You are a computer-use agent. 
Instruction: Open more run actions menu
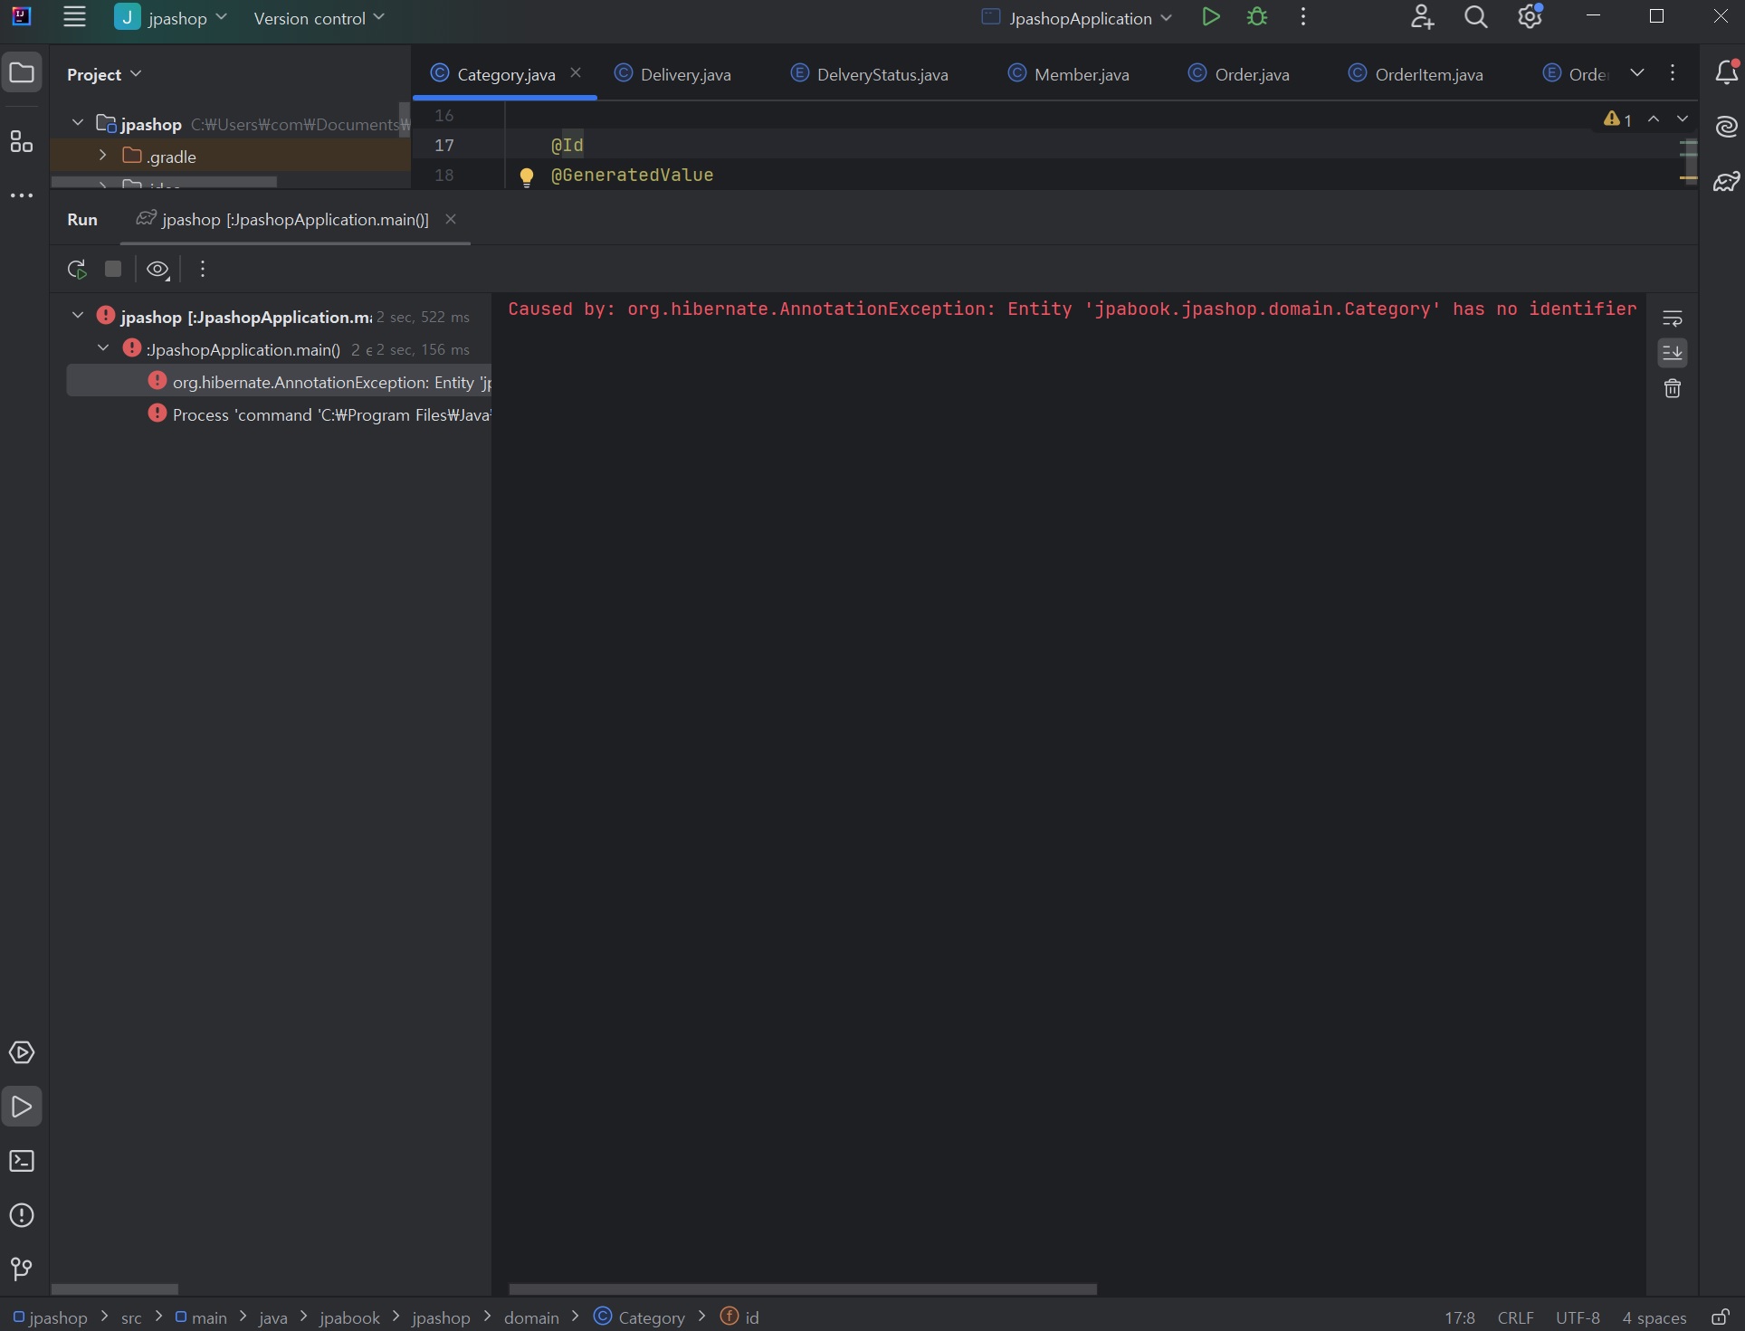click(x=1303, y=17)
